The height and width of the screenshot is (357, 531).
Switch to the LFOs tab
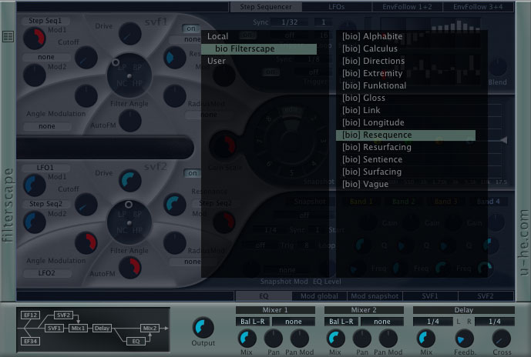pos(337,7)
